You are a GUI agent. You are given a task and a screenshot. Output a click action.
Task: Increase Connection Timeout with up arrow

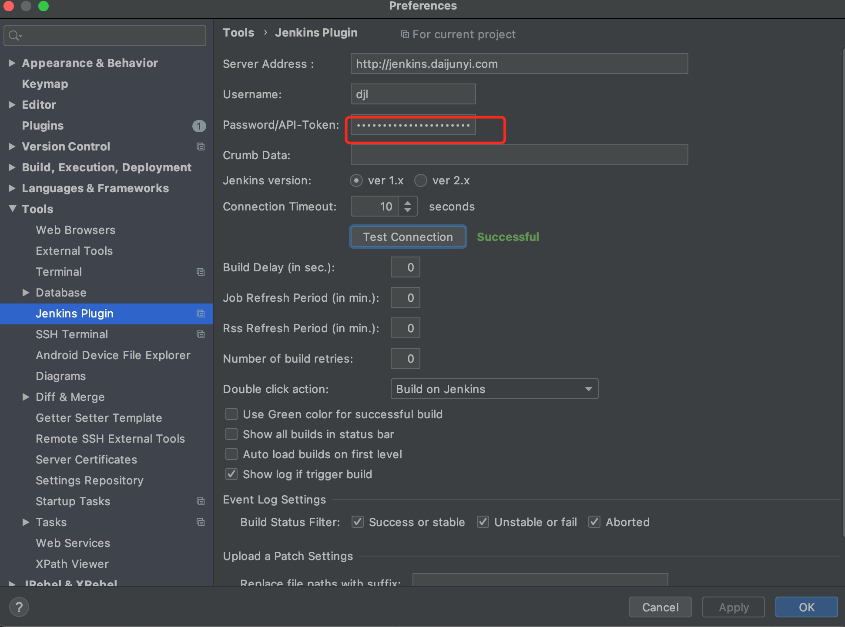click(408, 202)
